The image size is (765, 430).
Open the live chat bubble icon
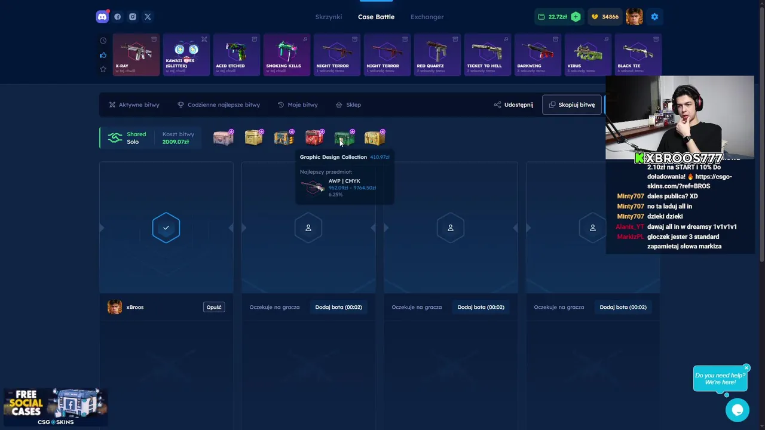tap(738, 410)
